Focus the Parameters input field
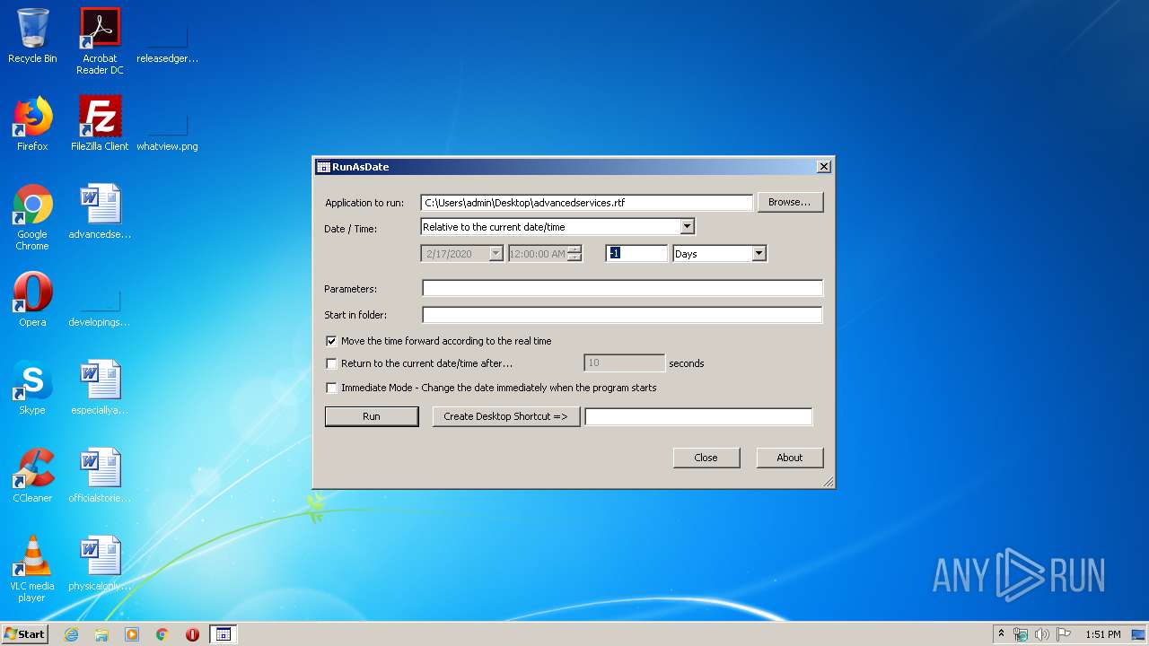Image resolution: width=1149 pixels, height=646 pixels. click(x=622, y=288)
